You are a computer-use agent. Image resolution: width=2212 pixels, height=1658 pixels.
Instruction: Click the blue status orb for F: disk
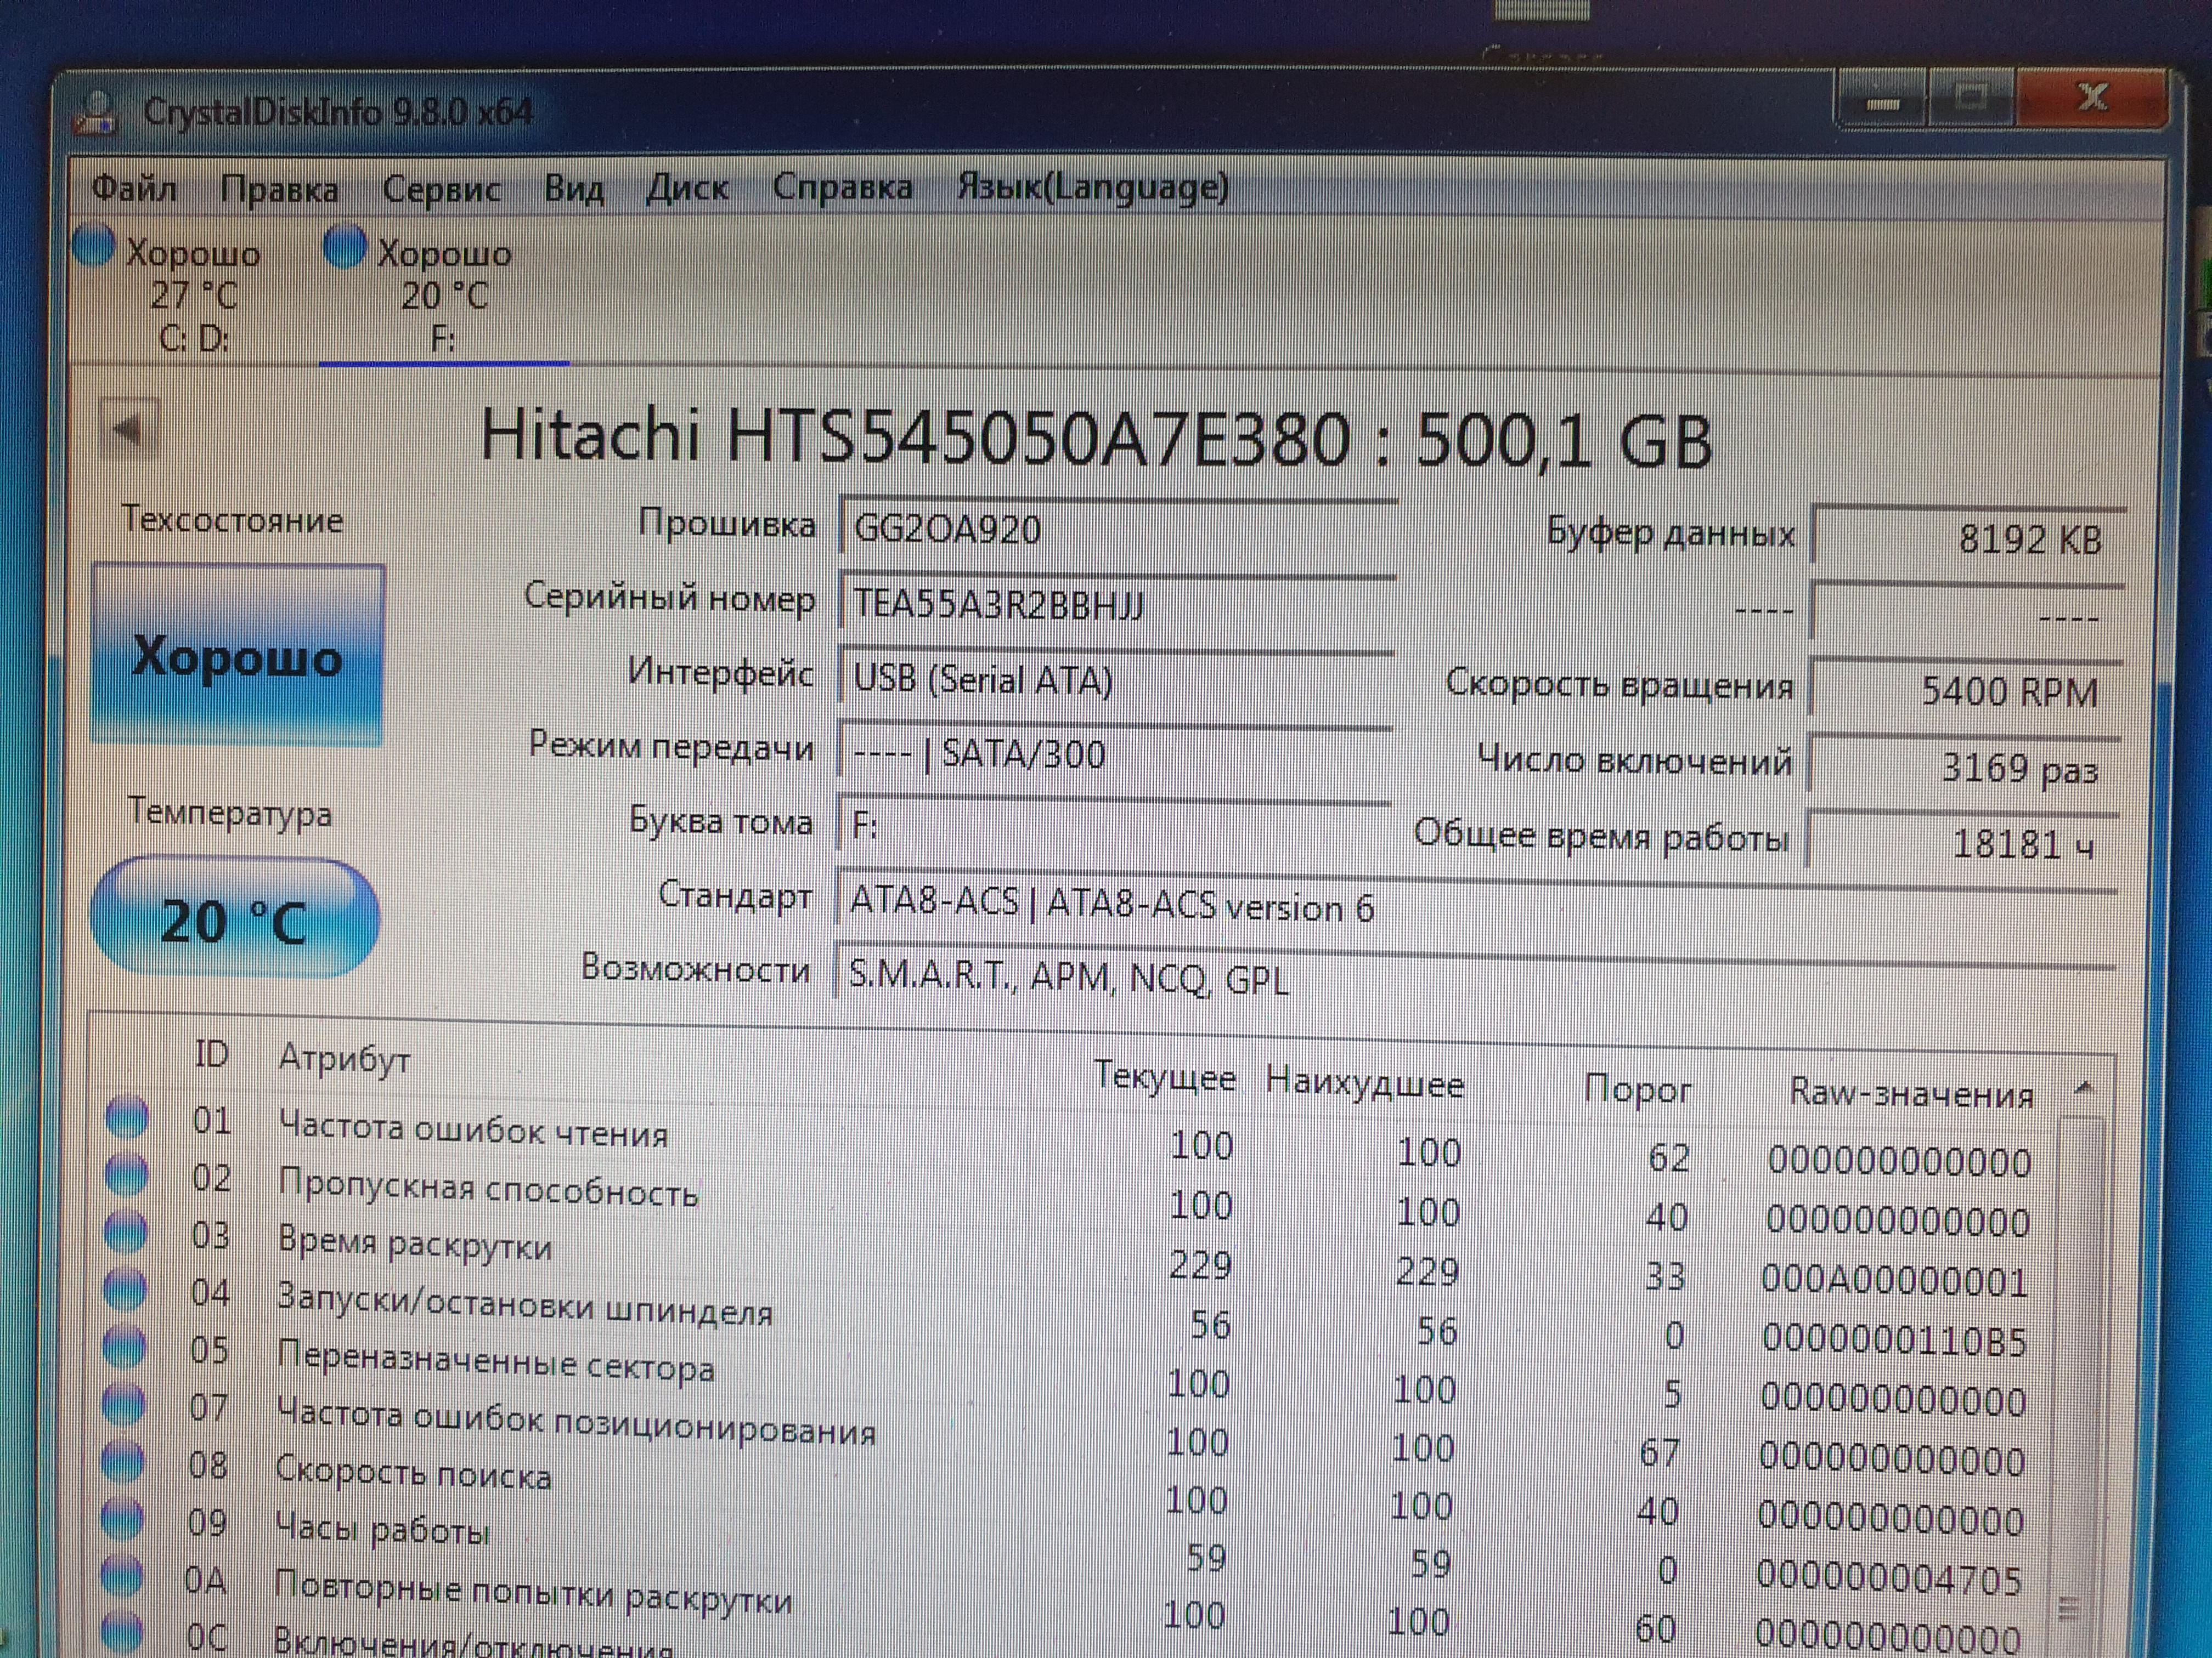[346, 247]
